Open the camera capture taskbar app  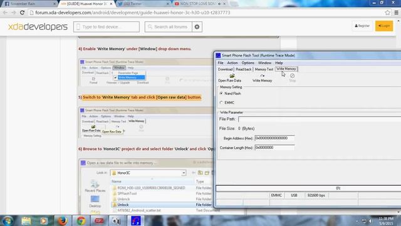click(x=117, y=220)
